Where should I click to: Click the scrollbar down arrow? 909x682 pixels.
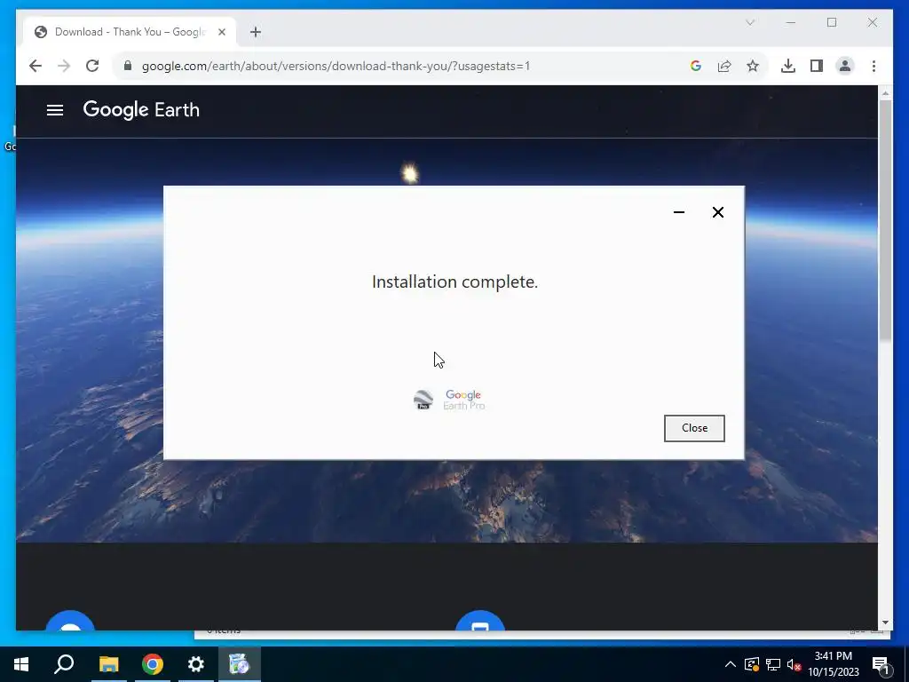885,623
